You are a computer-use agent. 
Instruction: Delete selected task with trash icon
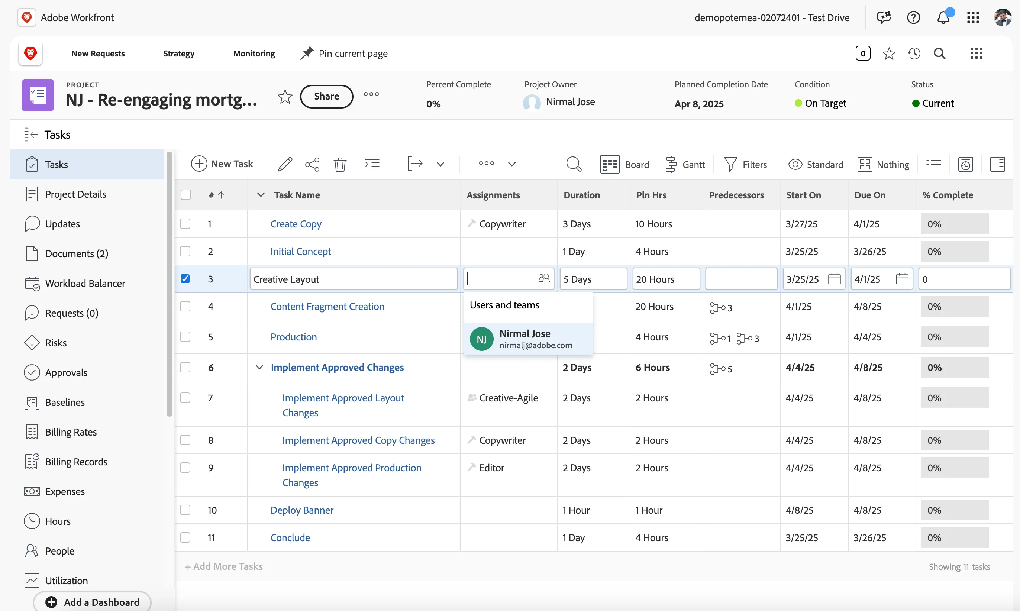pos(340,164)
